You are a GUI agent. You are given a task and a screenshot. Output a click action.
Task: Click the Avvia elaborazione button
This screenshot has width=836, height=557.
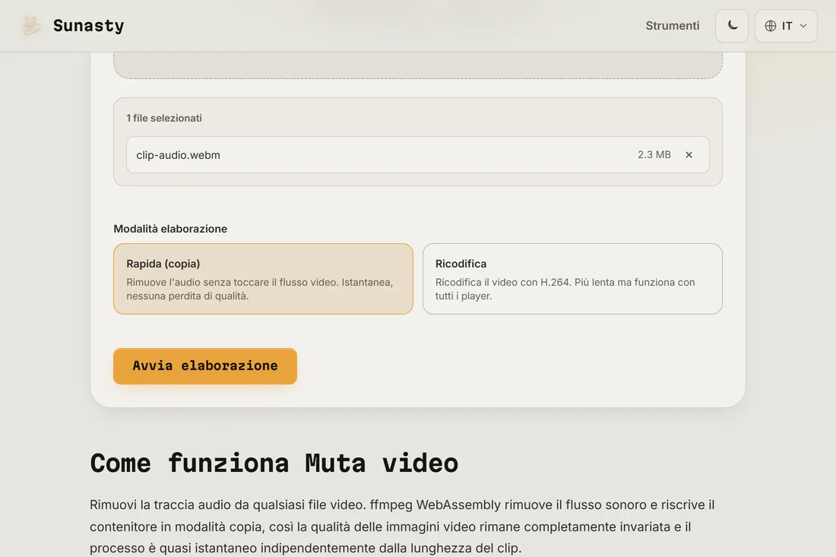tap(204, 366)
